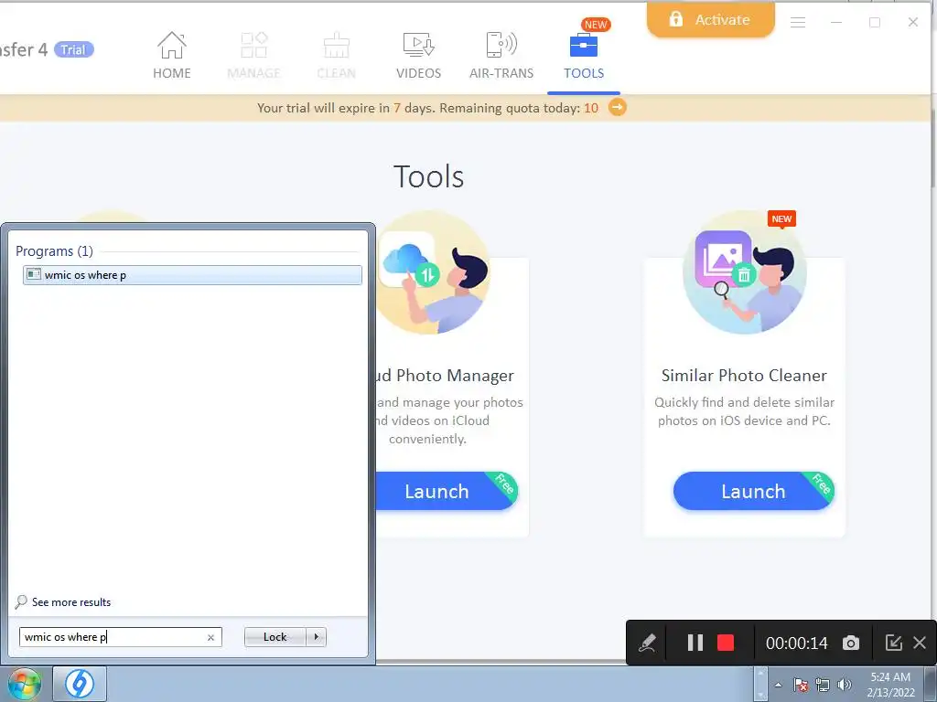Viewport: 937px width, 702px height.
Task: Click the orange arrow on the trial banner
Action: [x=618, y=108]
